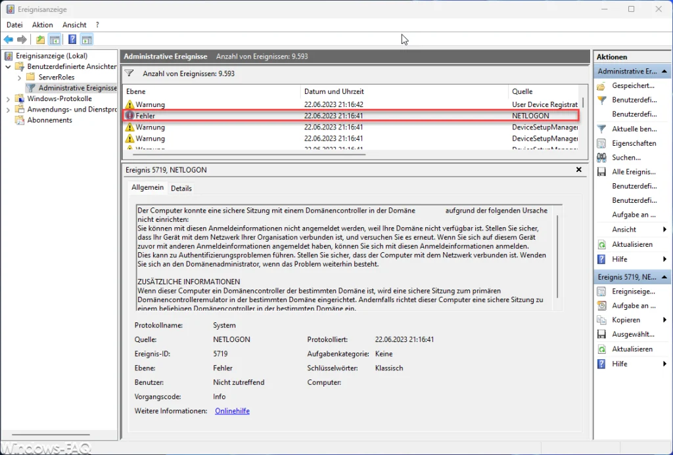Screen dimensions: 673x455
Task: Sort events by Quelle column header
Action: (544, 91)
